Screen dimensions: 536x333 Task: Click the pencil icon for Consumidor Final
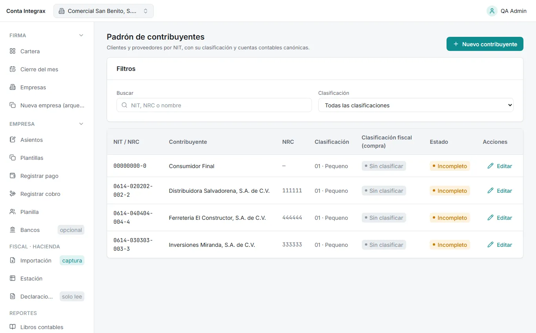tap(490, 166)
